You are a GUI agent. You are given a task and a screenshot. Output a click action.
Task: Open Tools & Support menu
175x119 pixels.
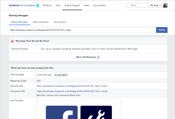[x=72, y=5]
